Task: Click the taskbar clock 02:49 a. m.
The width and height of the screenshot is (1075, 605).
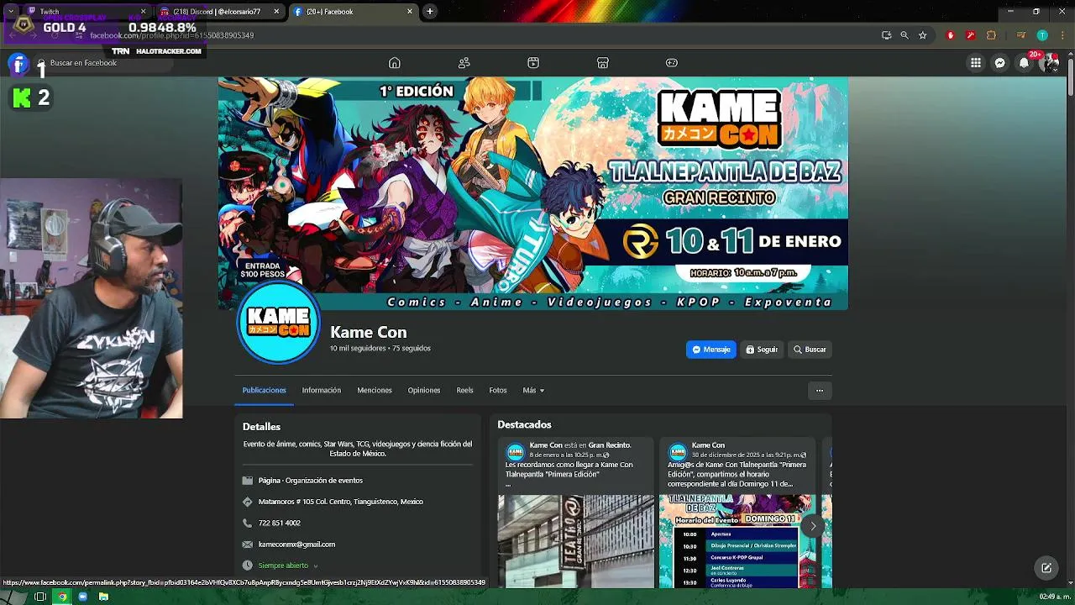Action: (1054, 597)
